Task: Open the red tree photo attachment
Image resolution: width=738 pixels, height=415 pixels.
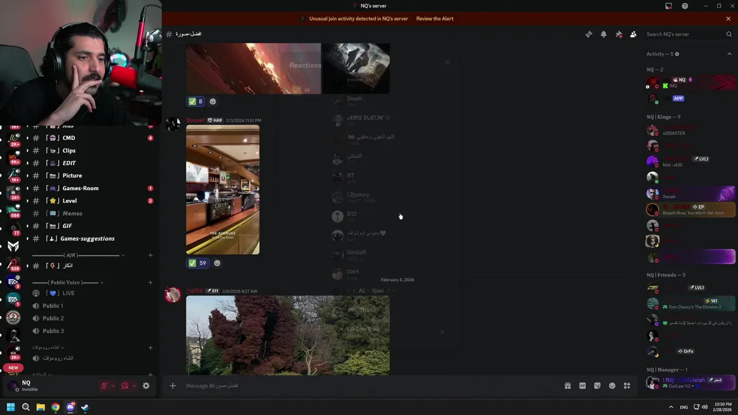Action: [288, 335]
